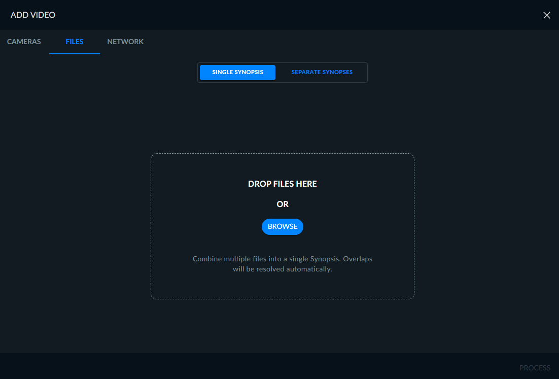
Task: Select the Files tab
Action: pos(75,42)
